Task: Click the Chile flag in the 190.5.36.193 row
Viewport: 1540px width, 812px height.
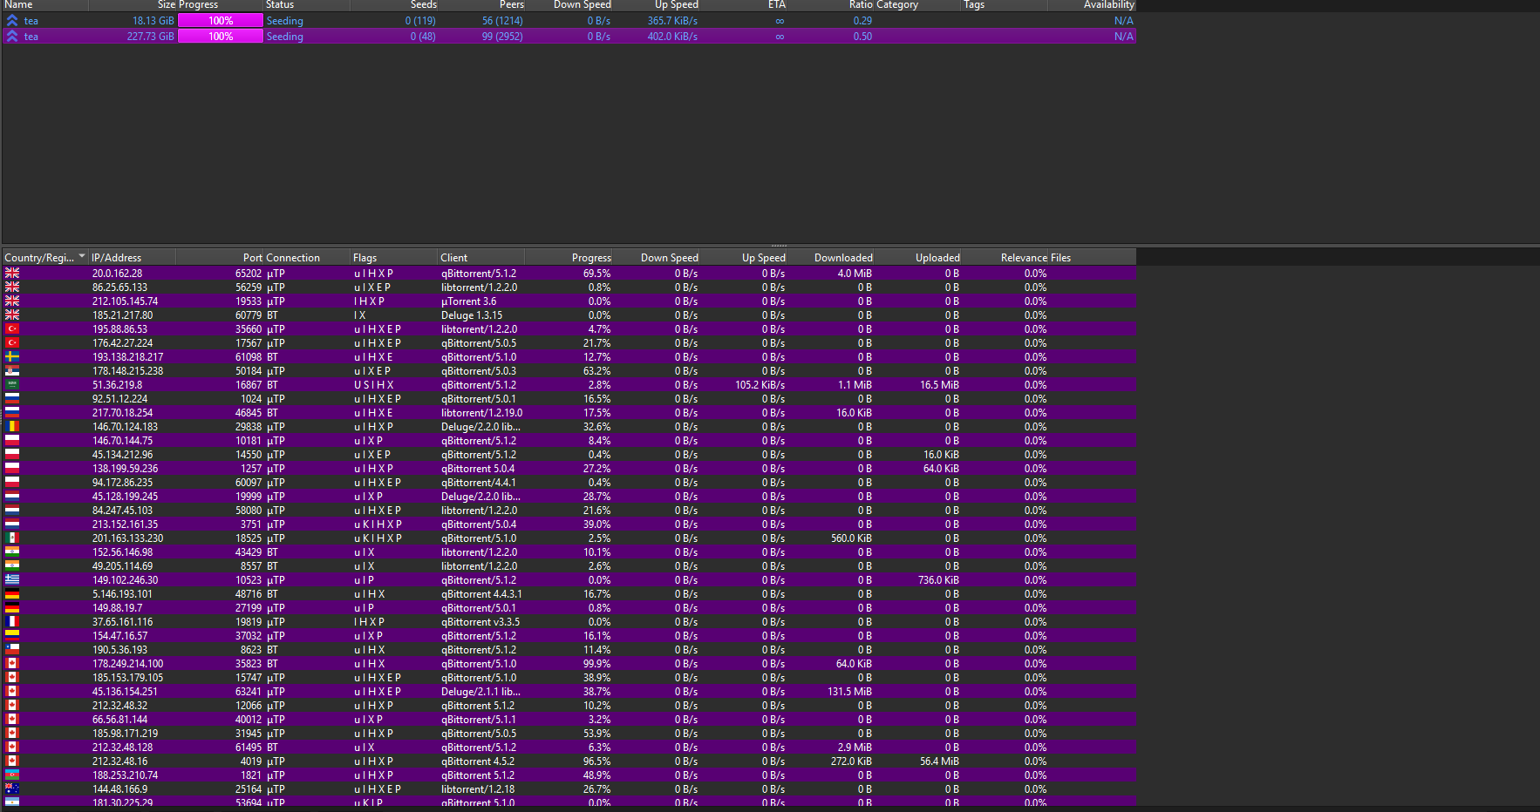Action: (12, 649)
